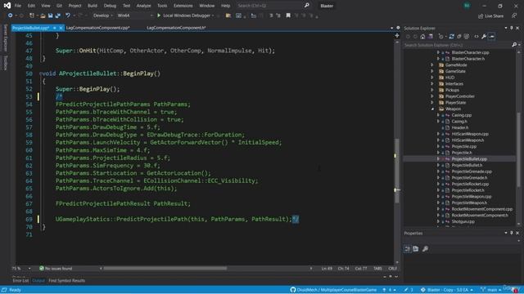Open the 75 % zoom level dropdown
Image resolution: width=524 pixels, height=294 pixels.
click(29, 269)
